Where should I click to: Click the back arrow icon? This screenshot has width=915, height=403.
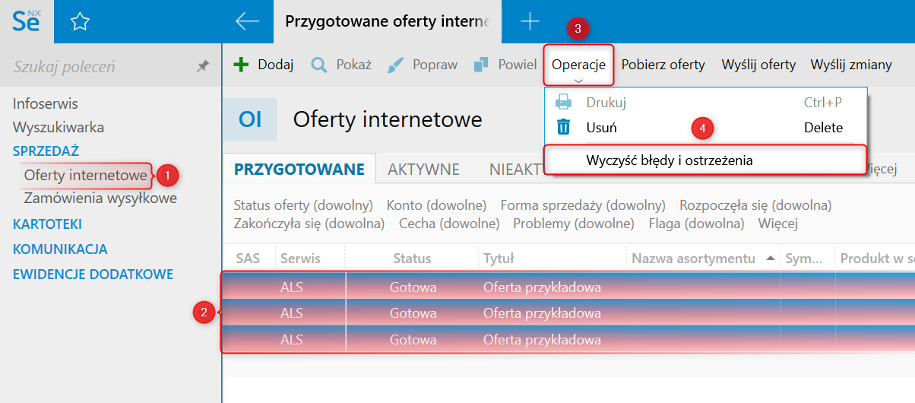click(248, 21)
